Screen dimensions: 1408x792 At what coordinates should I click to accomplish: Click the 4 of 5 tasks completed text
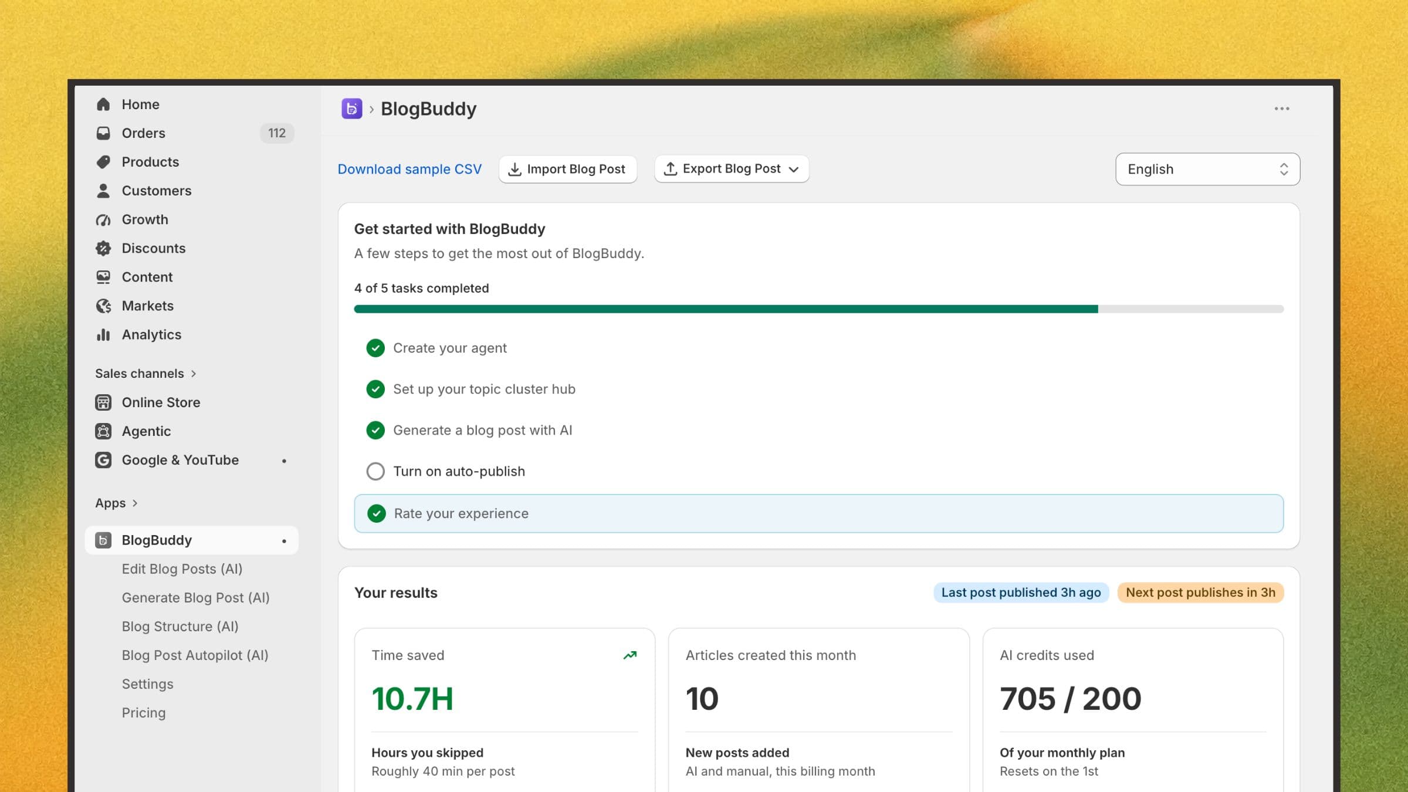coord(421,288)
